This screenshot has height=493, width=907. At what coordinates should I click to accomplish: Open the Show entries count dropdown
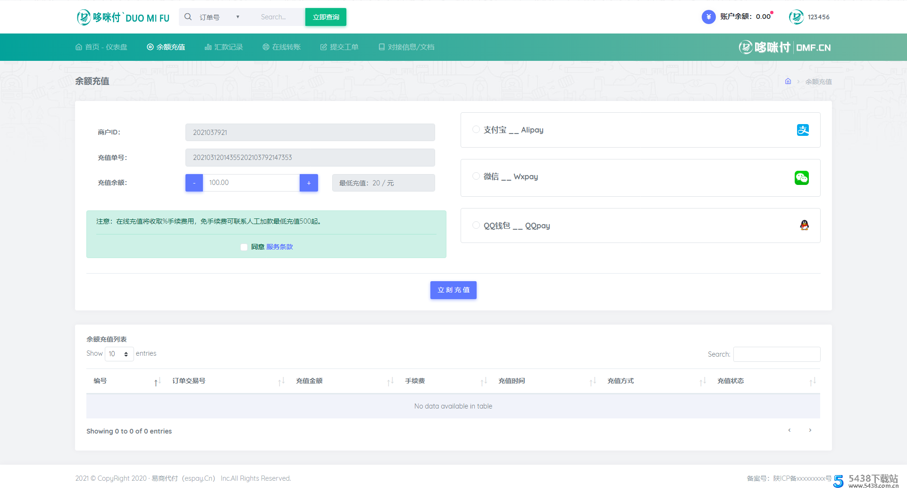(119, 354)
